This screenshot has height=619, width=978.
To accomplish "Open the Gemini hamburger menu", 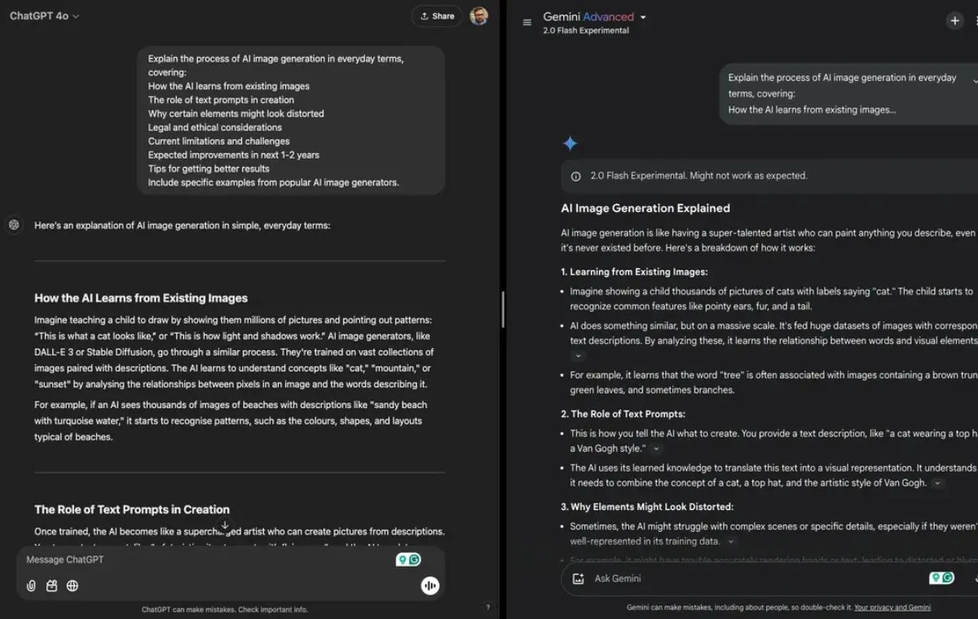I will [x=527, y=22].
